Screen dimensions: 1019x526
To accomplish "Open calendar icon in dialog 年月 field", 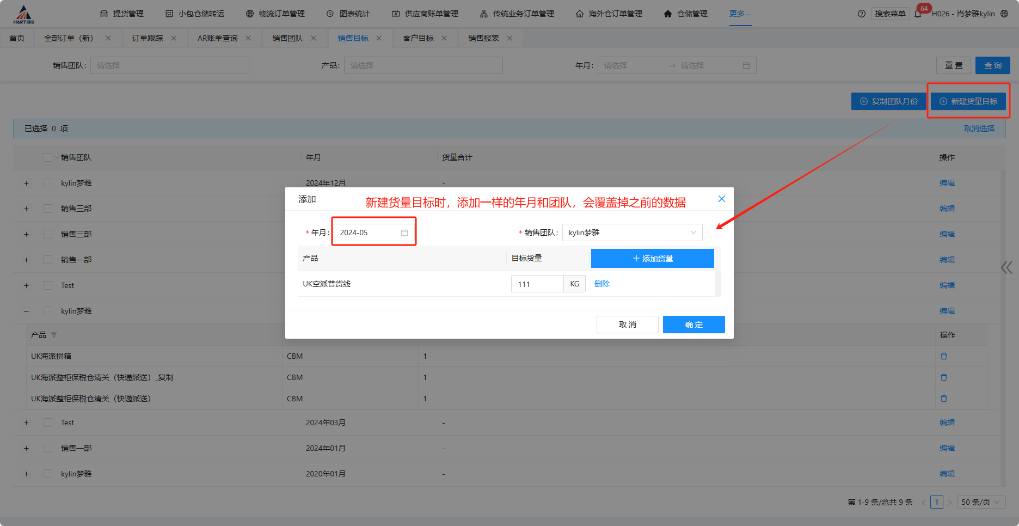I will [404, 233].
